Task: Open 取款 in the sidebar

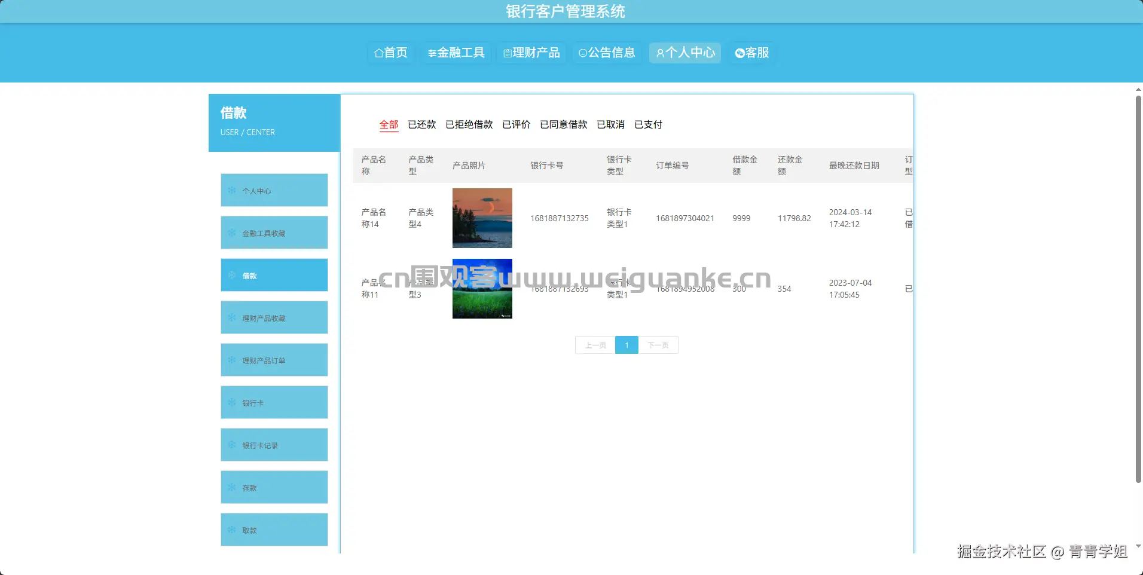Action: click(x=274, y=530)
